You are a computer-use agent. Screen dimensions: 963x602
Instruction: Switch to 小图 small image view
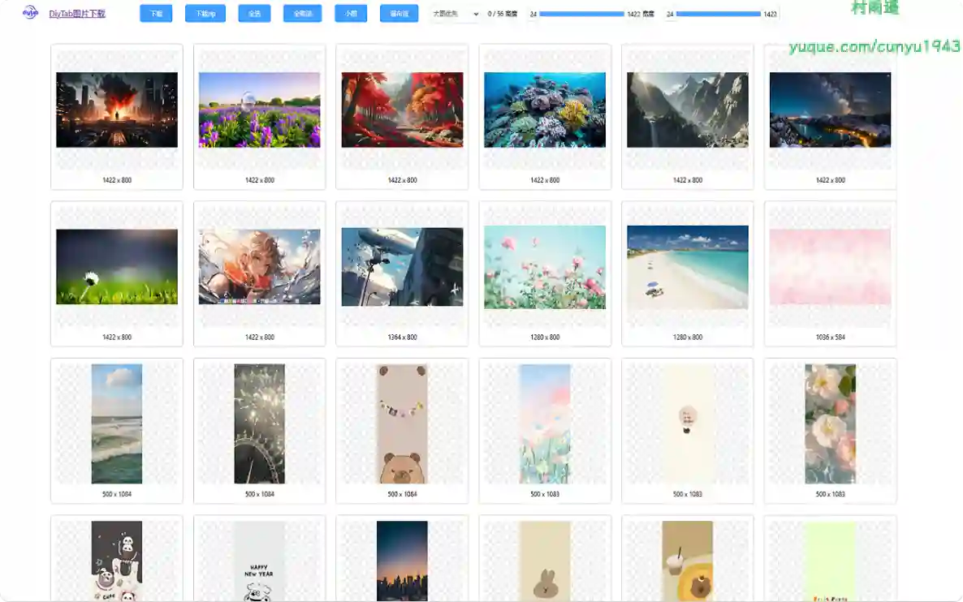click(351, 14)
